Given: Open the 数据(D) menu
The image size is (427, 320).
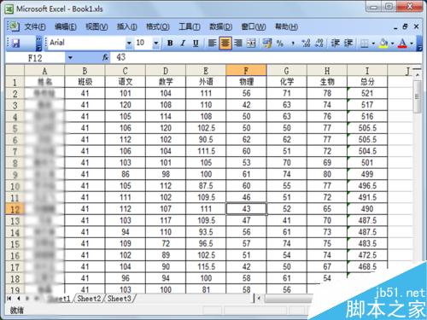Looking at the screenshot, I should pos(221,27).
